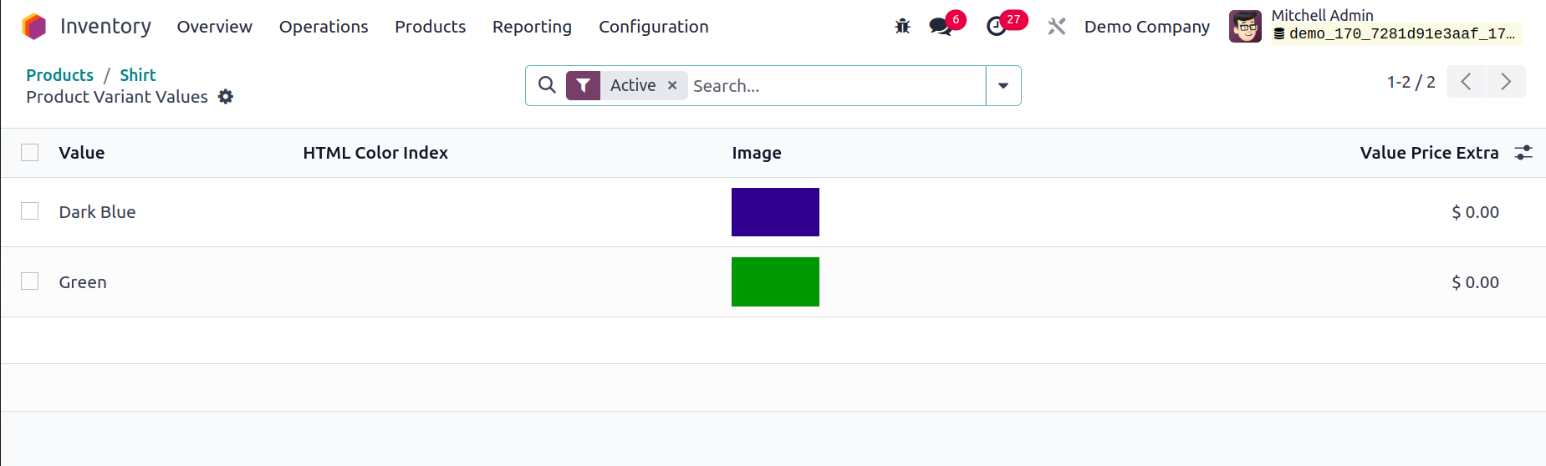This screenshot has height=466, width=1546.
Task: Click the Inventory app logo icon
Action: click(x=34, y=27)
